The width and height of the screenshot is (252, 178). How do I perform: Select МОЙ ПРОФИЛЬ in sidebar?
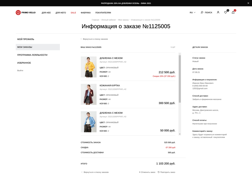click(38, 39)
